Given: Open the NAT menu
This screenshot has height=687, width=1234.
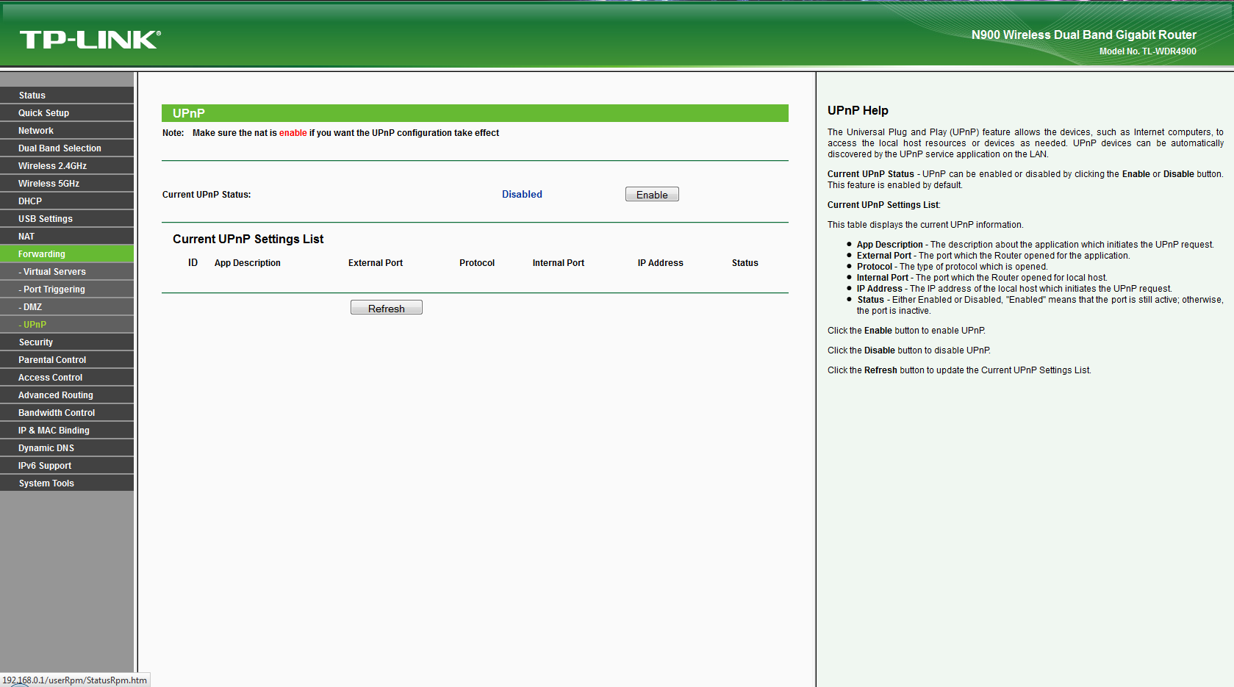Looking at the screenshot, I should click(67, 237).
